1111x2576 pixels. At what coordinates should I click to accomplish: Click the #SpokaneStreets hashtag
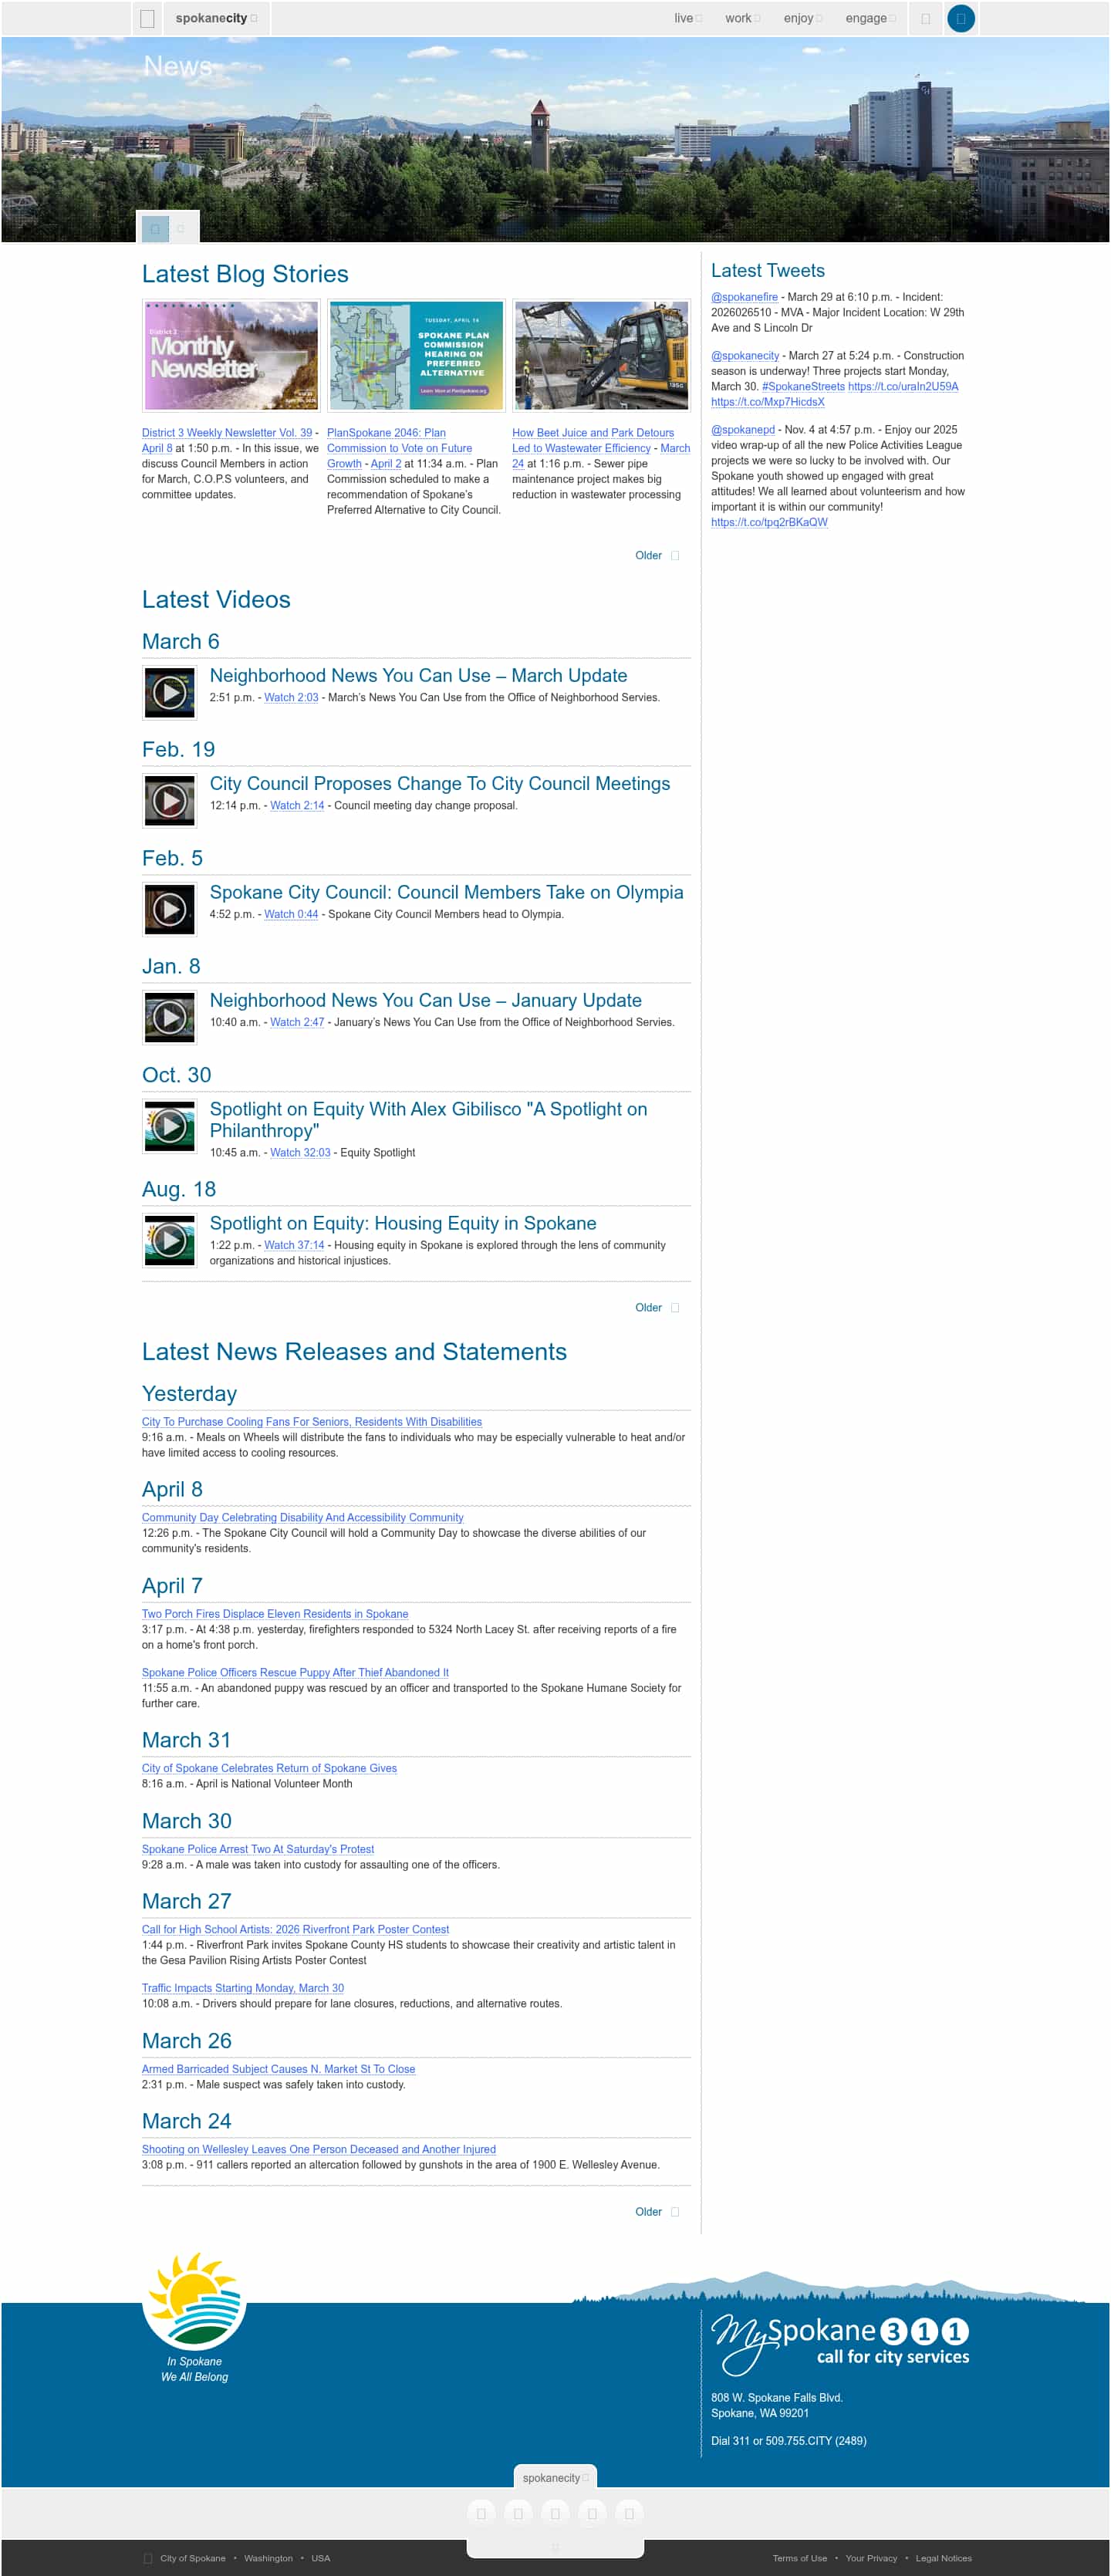coord(803,386)
